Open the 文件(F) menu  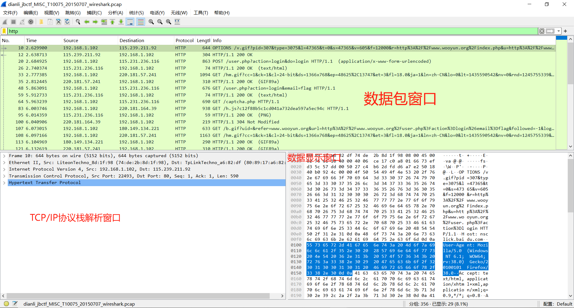10,13
